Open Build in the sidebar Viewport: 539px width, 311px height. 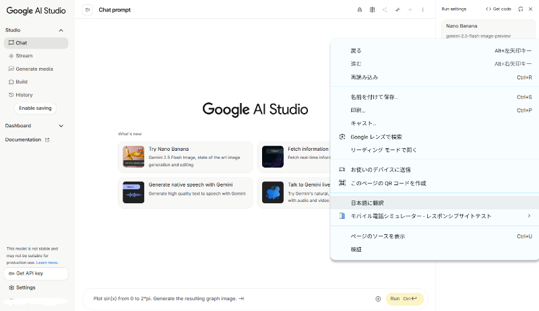36,81
